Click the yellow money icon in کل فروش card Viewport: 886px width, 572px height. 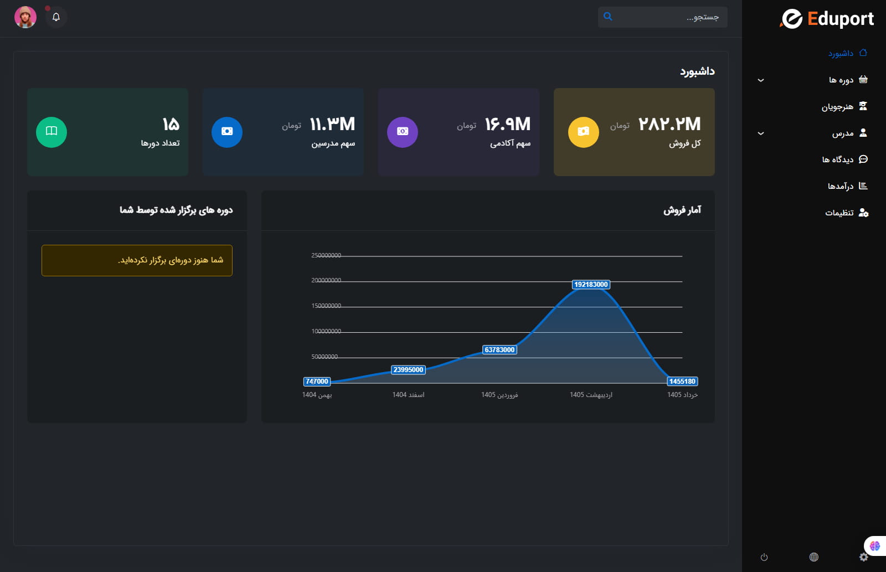pyautogui.click(x=584, y=132)
